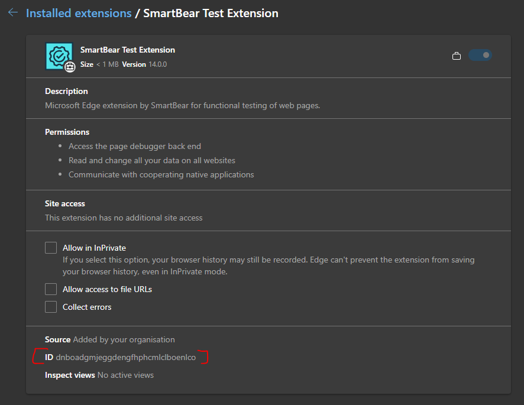Click the Description heading
524x405 pixels.
point(66,91)
